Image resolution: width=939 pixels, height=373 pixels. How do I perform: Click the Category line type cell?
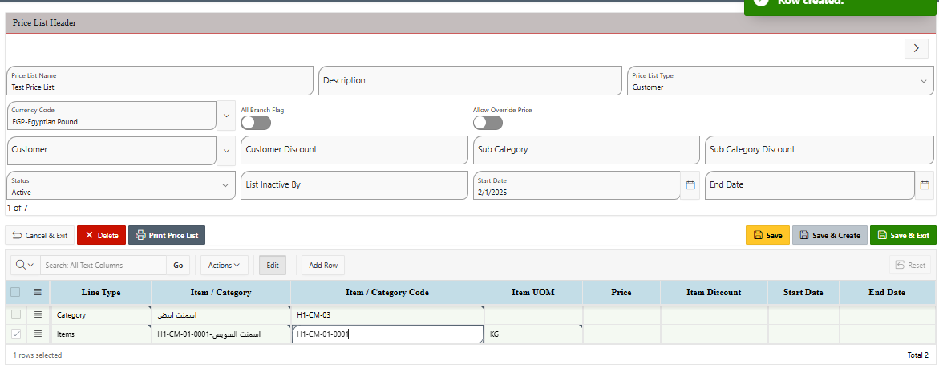tap(100, 314)
